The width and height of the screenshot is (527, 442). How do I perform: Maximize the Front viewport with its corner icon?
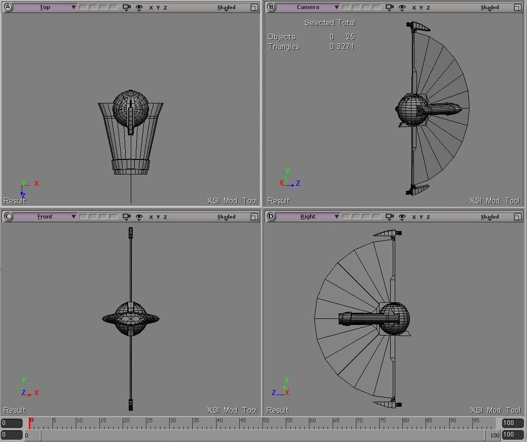tap(254, 217)
